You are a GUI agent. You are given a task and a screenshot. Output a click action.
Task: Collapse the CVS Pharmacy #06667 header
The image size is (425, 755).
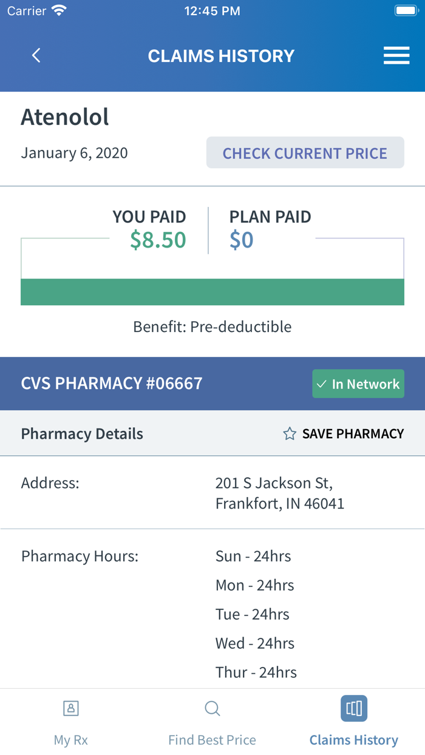tap(112, 384)
